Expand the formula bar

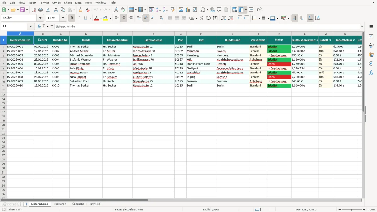coord(362,27)
